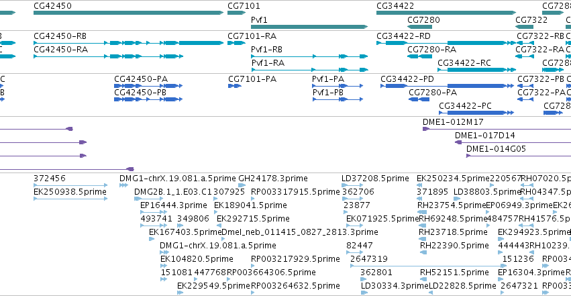Image resolution: width=571 pixels, height=296 pixels.
Task: Open the EK292715.5prime EST label
Action: 253,218
